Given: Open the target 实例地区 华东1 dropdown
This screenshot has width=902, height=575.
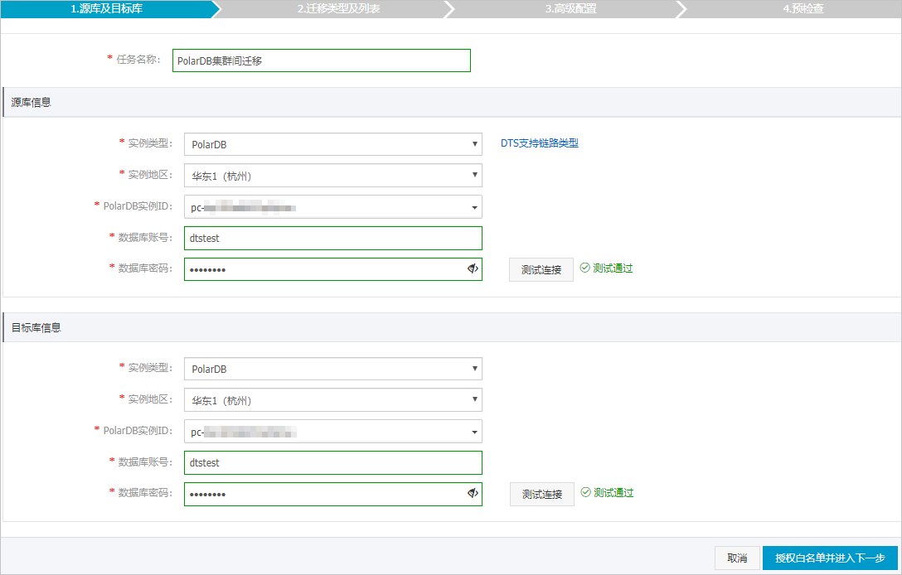Looking at the screenshot, I should pyautogui.click(x=333, y=400).
